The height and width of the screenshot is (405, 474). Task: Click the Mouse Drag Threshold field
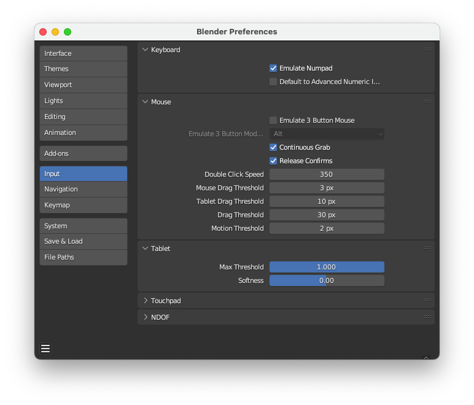pyautogui.click(x=327, y=188)
